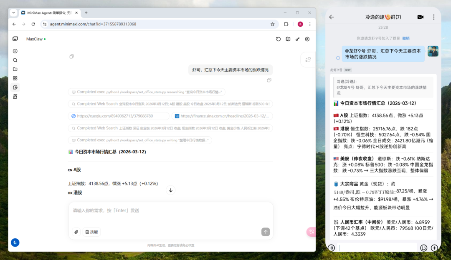Reload the page in the browser
Viewport: 451px width, 260px height.
[x=33, y=24]
